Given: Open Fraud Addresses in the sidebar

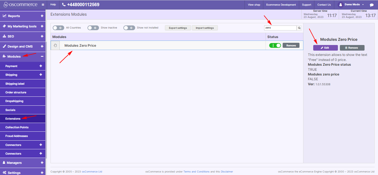Looking at the screenshot, I should tap(23, 136).
